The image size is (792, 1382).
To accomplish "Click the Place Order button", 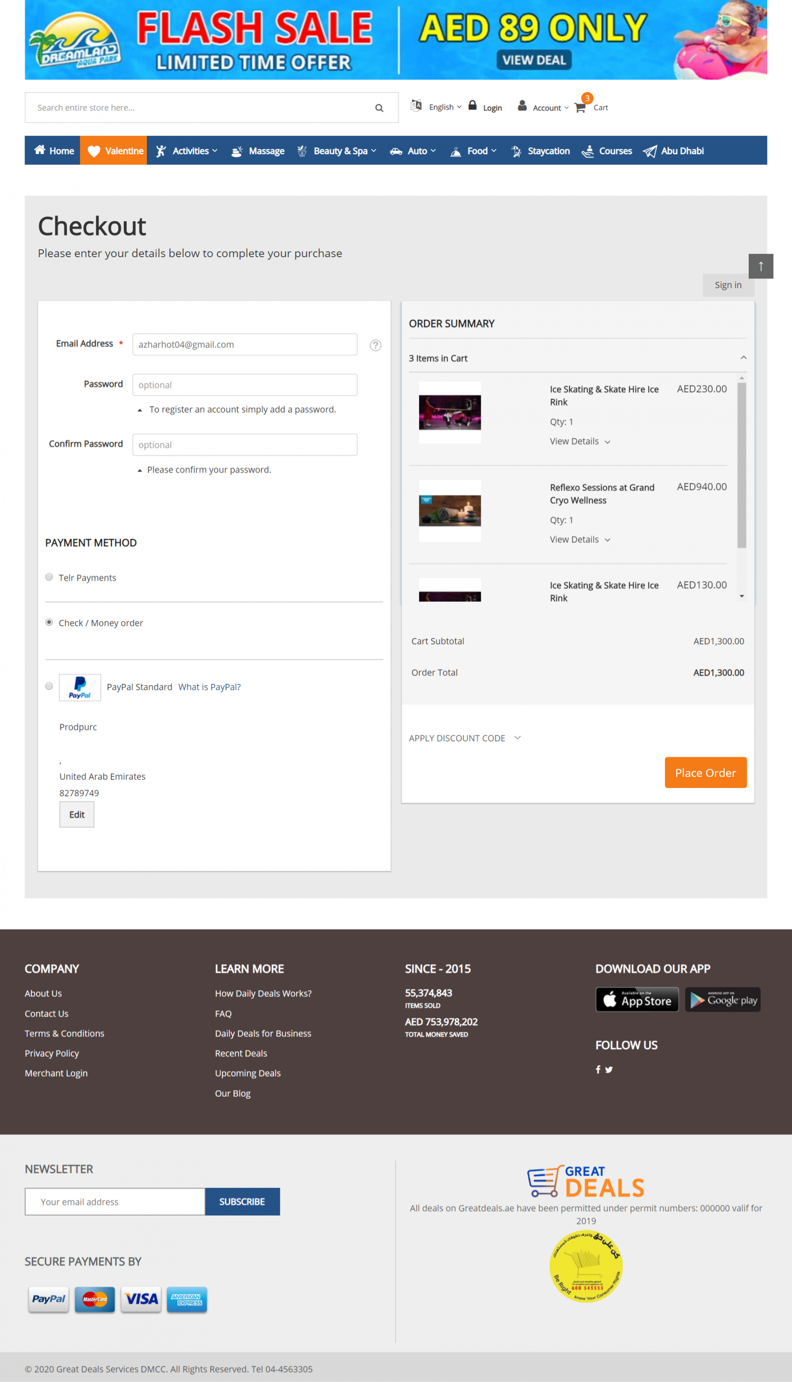I will [x=705, y=772].
